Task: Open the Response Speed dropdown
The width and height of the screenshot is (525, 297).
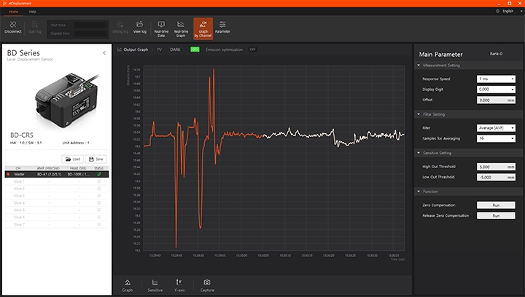Action: 496,78
